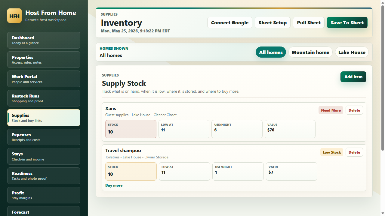This screenshot has height=216, width=385.
Task: Click Low Stock badge on Travel shampoo
Action: (x=332, y=152)
